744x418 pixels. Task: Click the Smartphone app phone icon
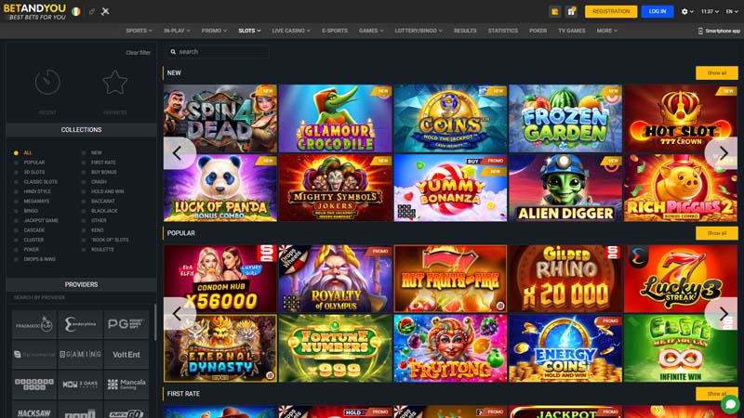[x=700, y=31]
